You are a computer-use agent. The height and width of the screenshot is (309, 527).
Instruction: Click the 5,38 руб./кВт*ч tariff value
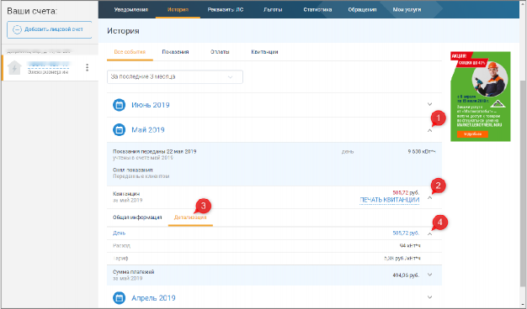coord(402,259)
